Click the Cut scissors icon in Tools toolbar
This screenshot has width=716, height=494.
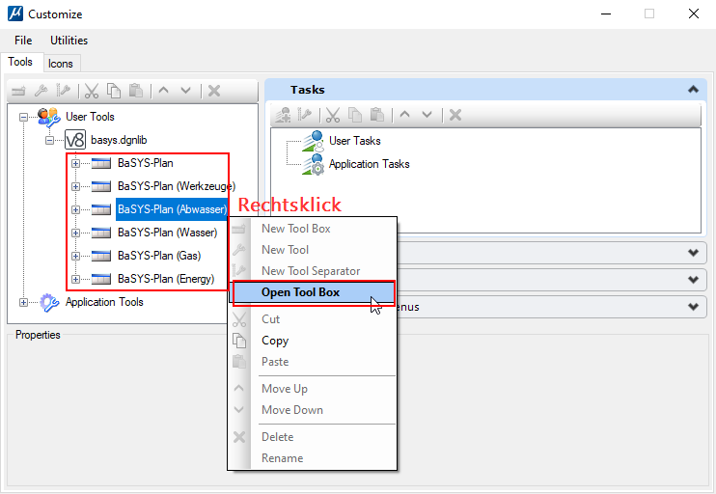point(93,91)
